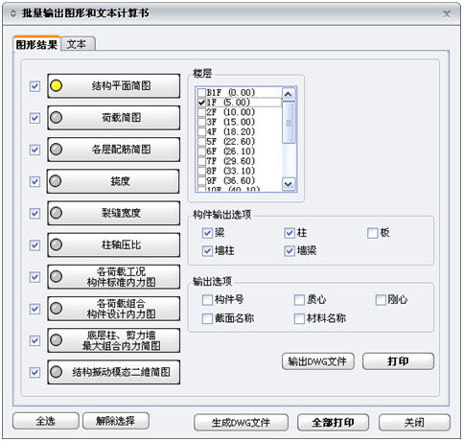Viewport: 463px width, 441px height.
Task: Click the gray indicator on 荷载简图
Action: pos(57,117)
